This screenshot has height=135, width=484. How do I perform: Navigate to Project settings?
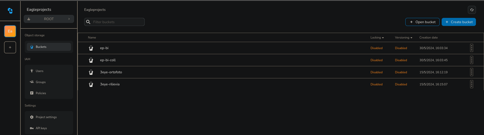coord(46,117)
